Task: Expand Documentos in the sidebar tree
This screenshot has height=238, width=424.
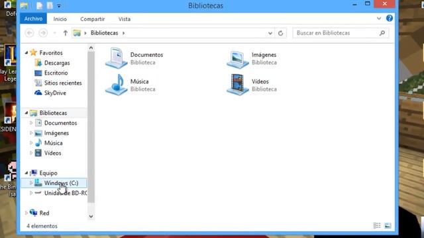Action: 31,123
